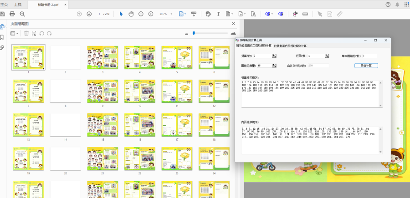
Task: Select the add text T tool
Action: (x=218, y=14)
